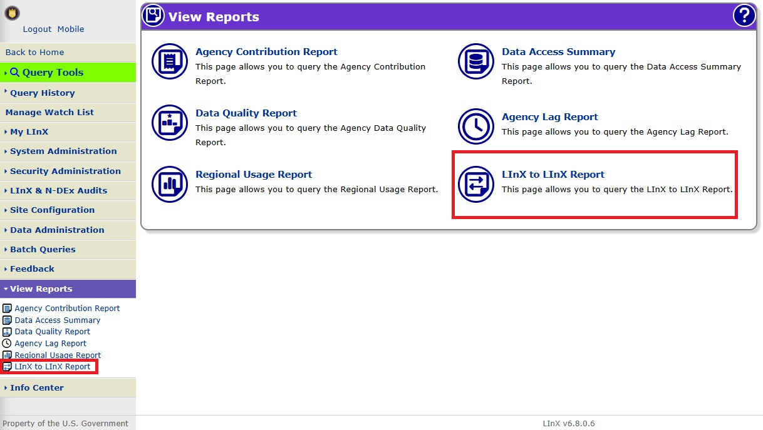
Task: Open Regional Usage Report main heading link
Action: (254, 175)
